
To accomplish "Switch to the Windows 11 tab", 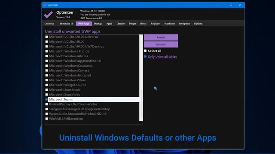I will (66, 24).
